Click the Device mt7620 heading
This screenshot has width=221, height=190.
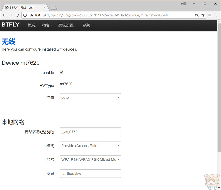(21, 63)
